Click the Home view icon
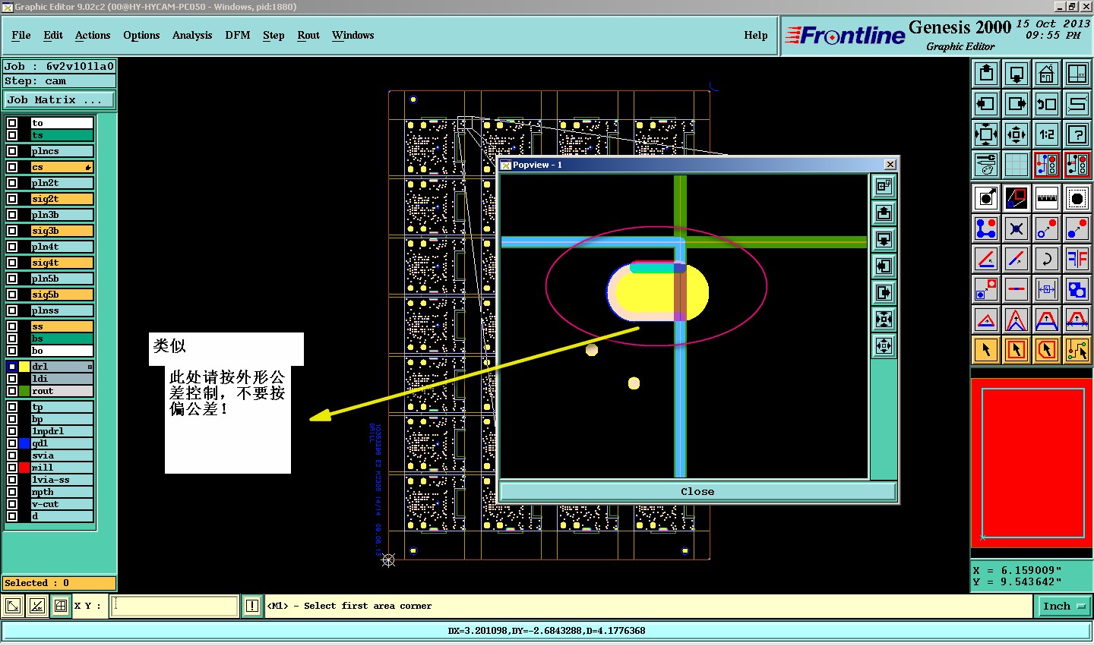This screenshot has height=646, width=1094. click(x=1047, y=74)
